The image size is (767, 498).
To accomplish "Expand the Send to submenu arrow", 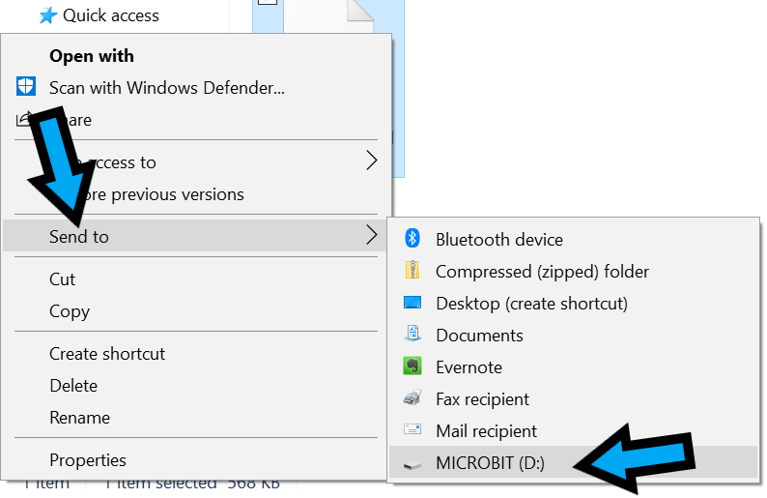I will (x=372, y=236).
